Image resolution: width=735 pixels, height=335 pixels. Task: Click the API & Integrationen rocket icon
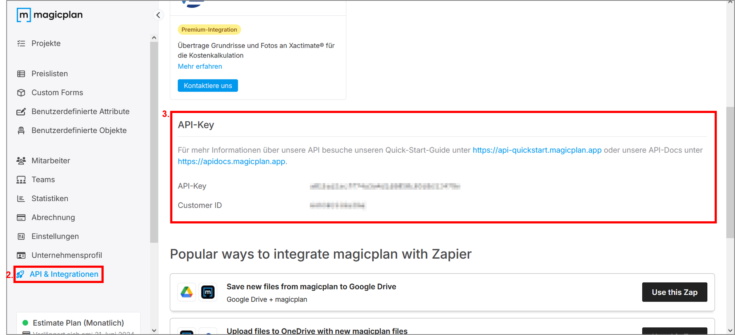(x=20, y=274)
